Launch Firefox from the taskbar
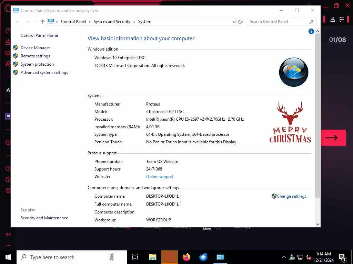 coord(186,257)
